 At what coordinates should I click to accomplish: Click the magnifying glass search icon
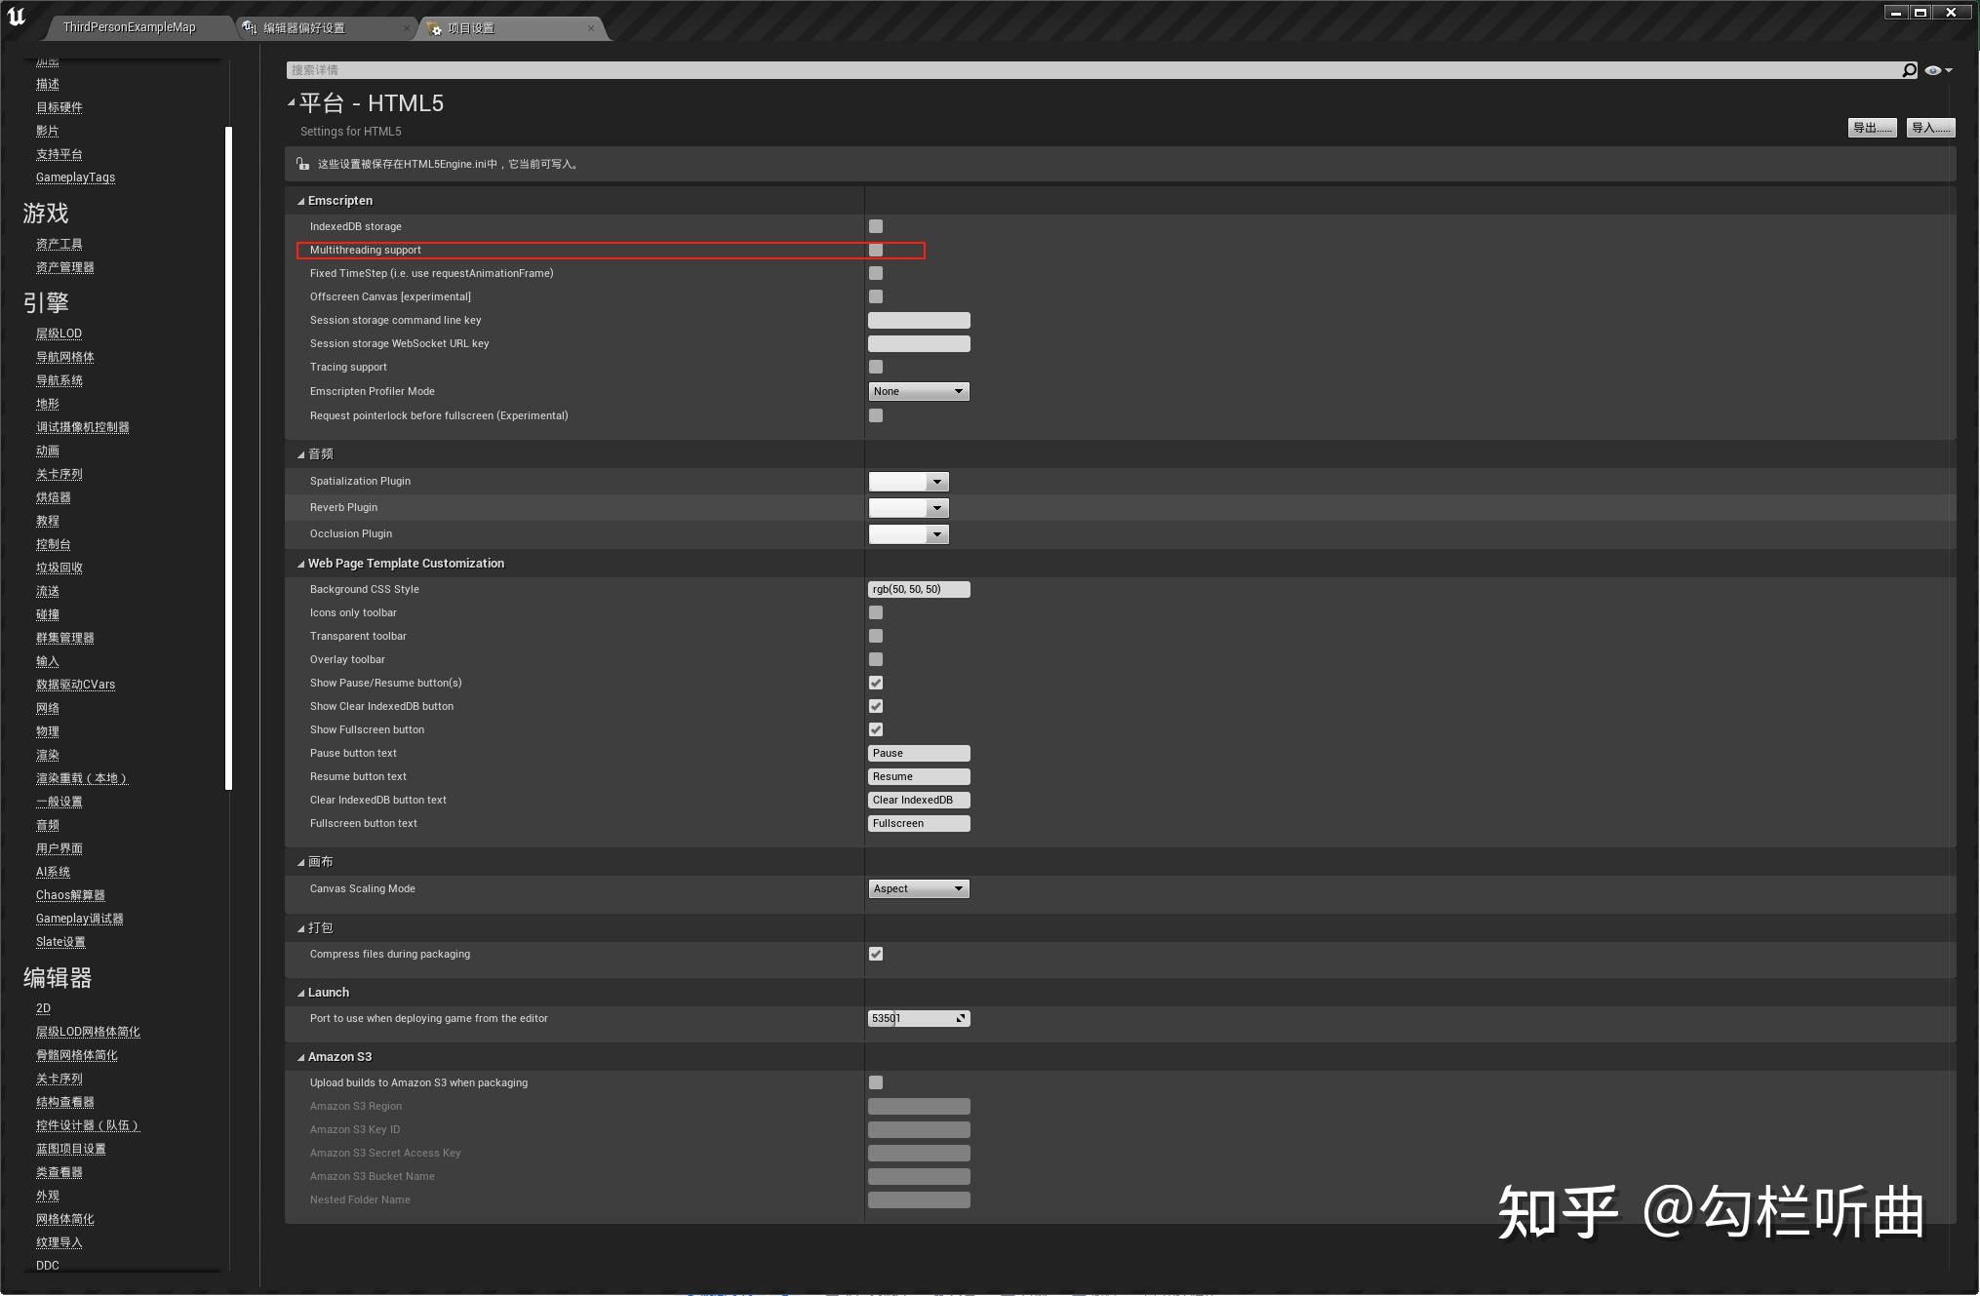[x=1908, y=69]
